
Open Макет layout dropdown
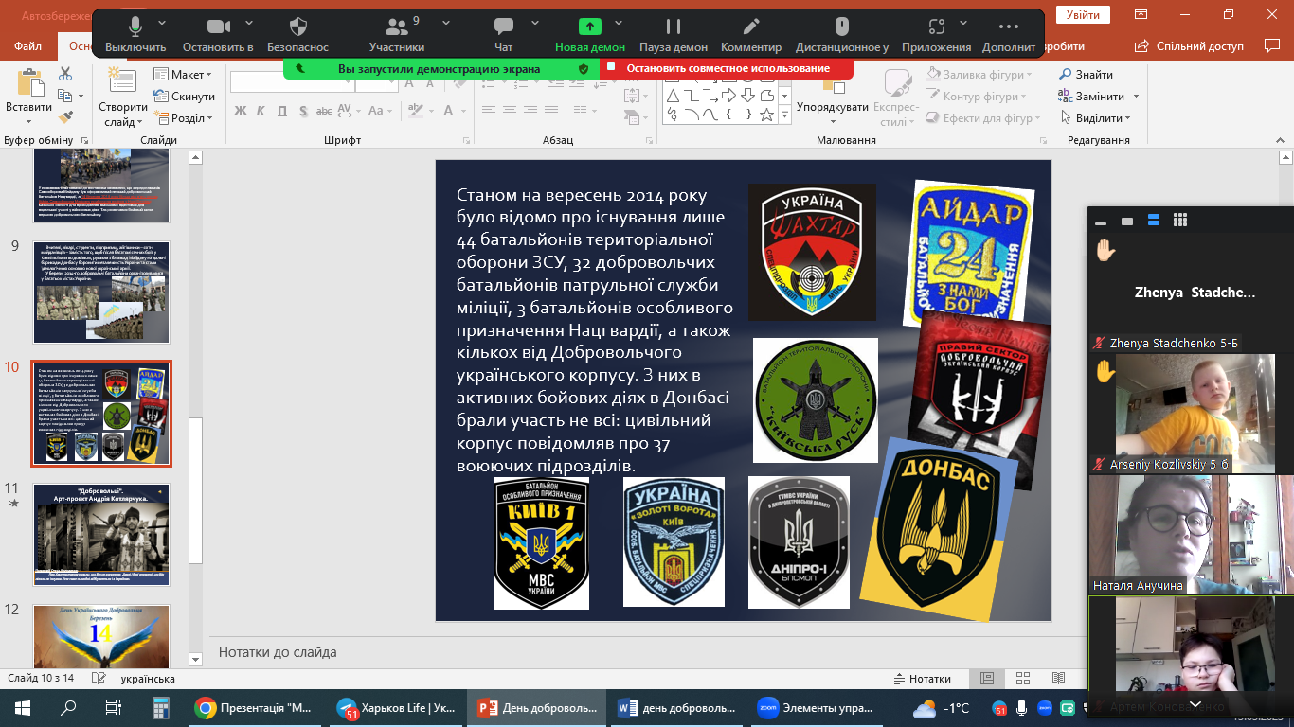185,75
